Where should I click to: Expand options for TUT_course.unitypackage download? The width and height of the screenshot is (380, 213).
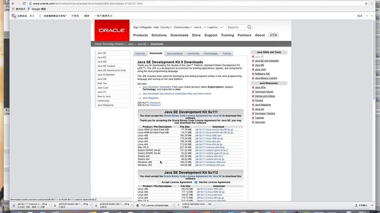click(x=173, y=205)
